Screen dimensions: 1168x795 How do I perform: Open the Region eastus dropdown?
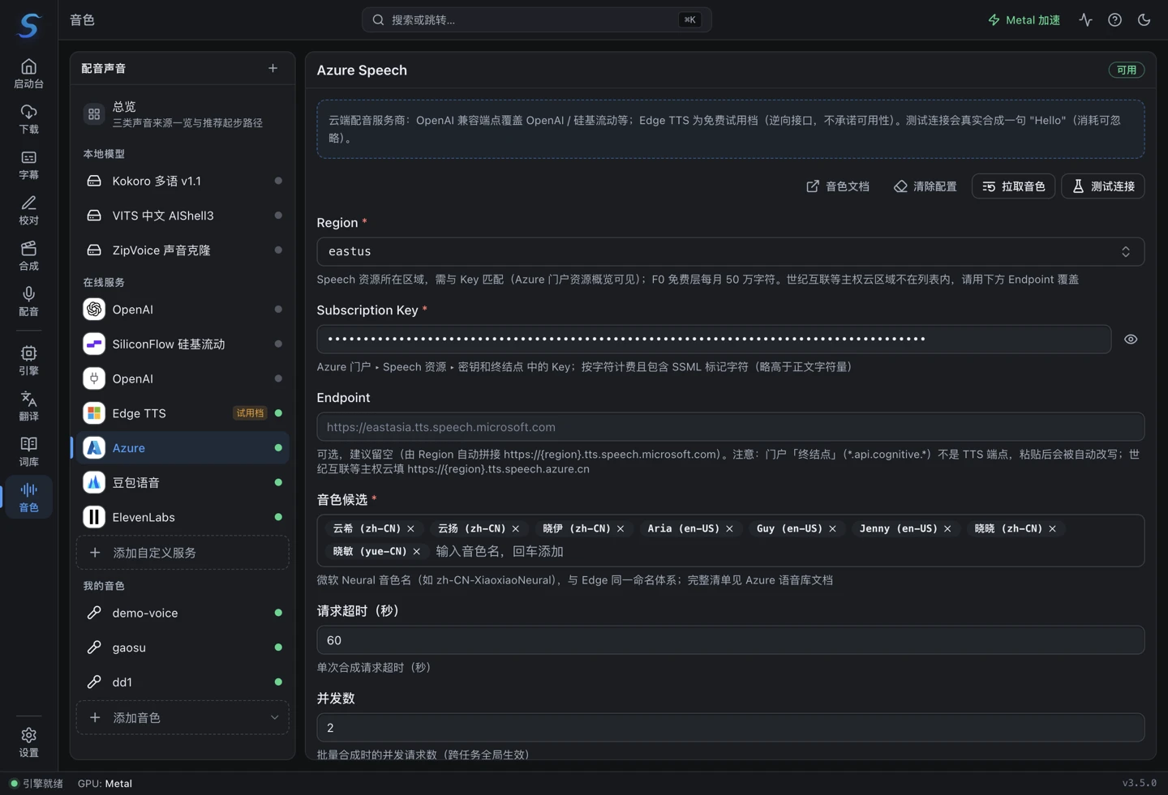point(730,252)
